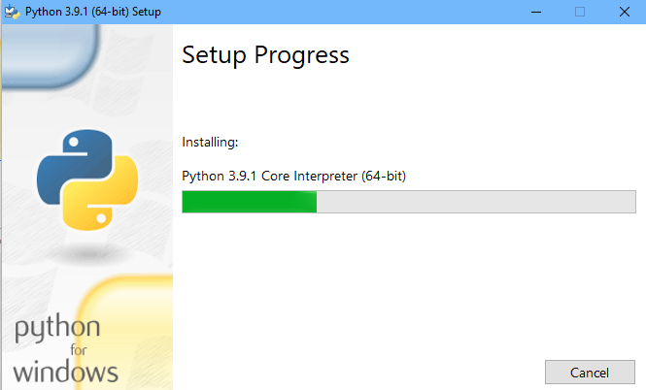This screenshot has height=390, width=646.
Task: Click the title bar text Python 3.9.1 Setup
Action: [92, 12]
